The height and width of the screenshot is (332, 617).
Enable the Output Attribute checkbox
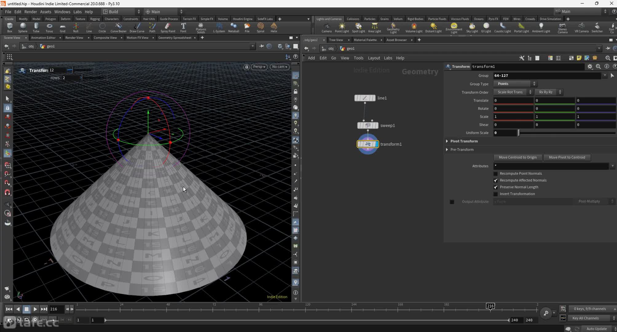452,202
